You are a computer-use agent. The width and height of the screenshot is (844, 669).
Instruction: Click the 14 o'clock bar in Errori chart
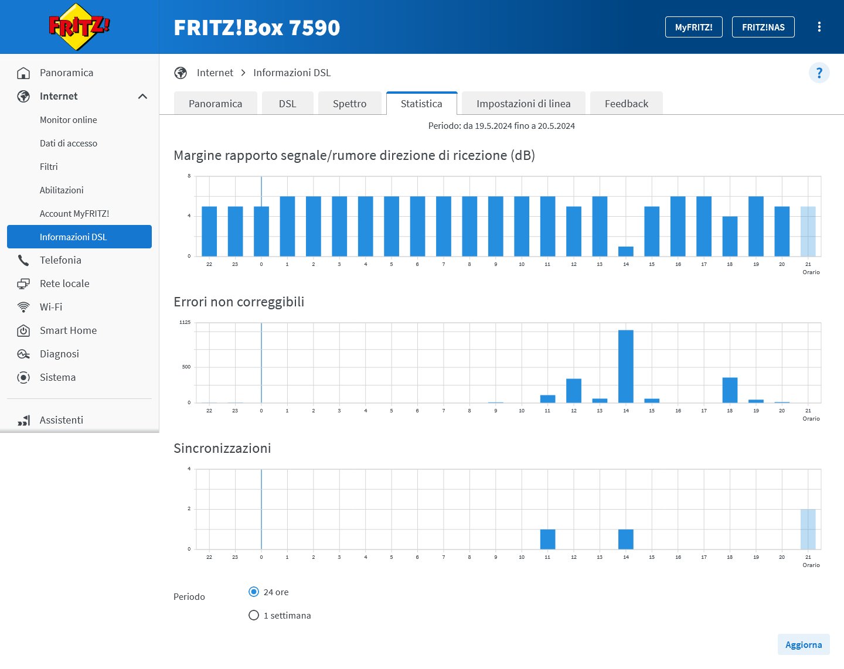(625, 366)
